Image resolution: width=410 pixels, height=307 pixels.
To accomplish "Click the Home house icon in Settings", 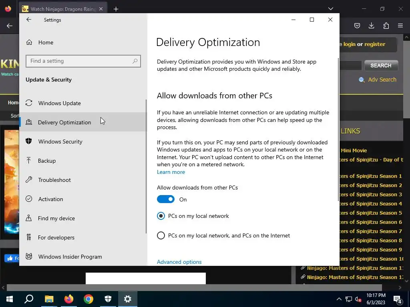I will 29,42.
